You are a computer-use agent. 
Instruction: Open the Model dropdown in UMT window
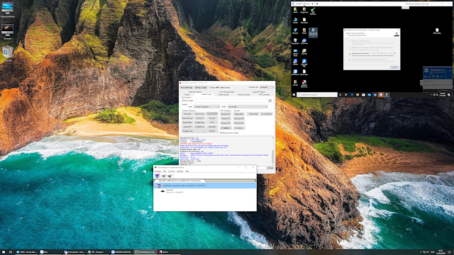click(248, 107)
